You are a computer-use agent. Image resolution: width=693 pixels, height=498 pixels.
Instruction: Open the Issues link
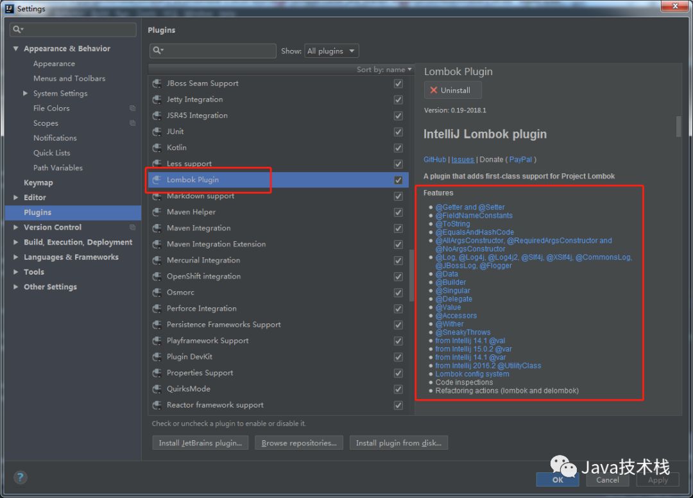tap(462, 160)
